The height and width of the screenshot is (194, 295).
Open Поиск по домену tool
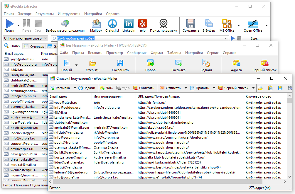click(x=163, y=25)
